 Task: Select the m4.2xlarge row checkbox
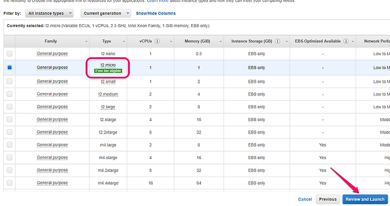point(9,170)
